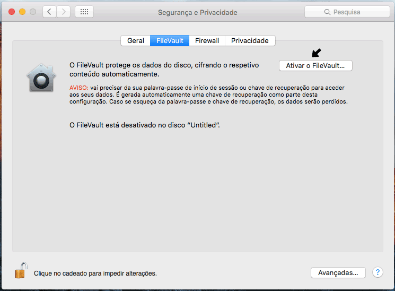The image size is (395, 291).
Task: Click the FileVault house safe icon
Action: 41,78
